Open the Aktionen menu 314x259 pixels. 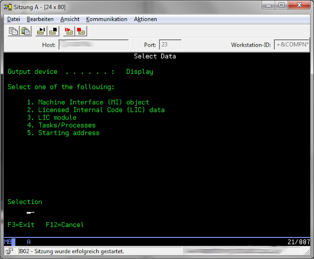145,19
